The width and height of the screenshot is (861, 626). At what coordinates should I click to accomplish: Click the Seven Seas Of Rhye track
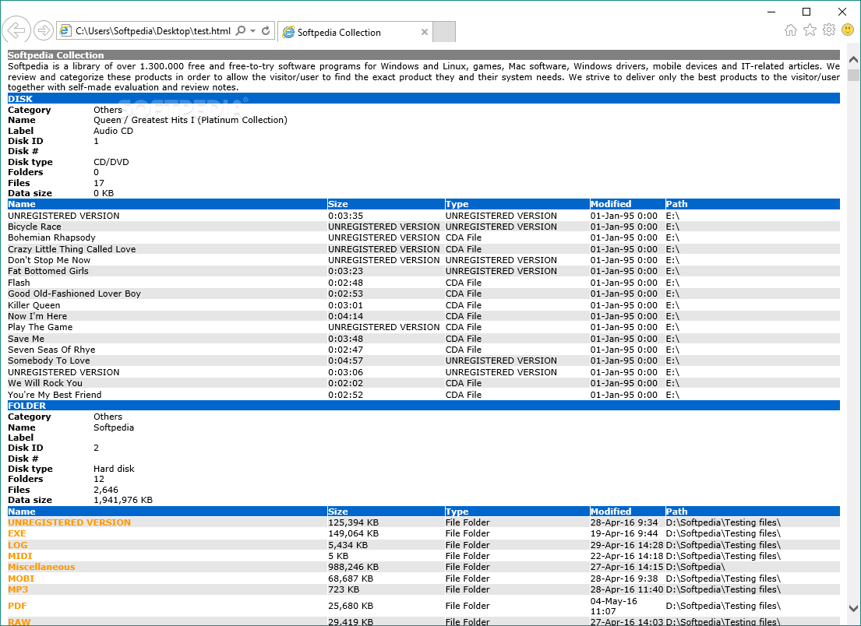51,350
